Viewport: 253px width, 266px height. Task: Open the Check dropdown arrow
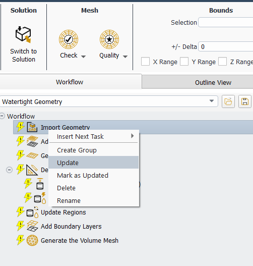pos(83,57)
